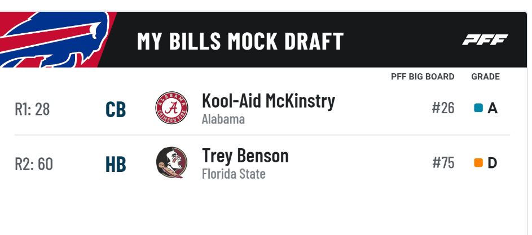Click the GRADE column header
Image resolution: width=532 pixels, height=235 pixels.
click(486, 77)
